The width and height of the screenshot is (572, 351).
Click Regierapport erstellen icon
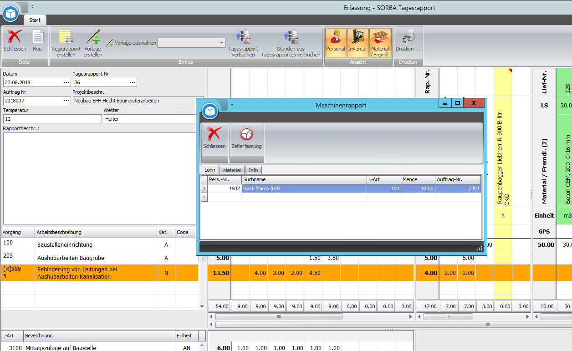coord(66,43)
